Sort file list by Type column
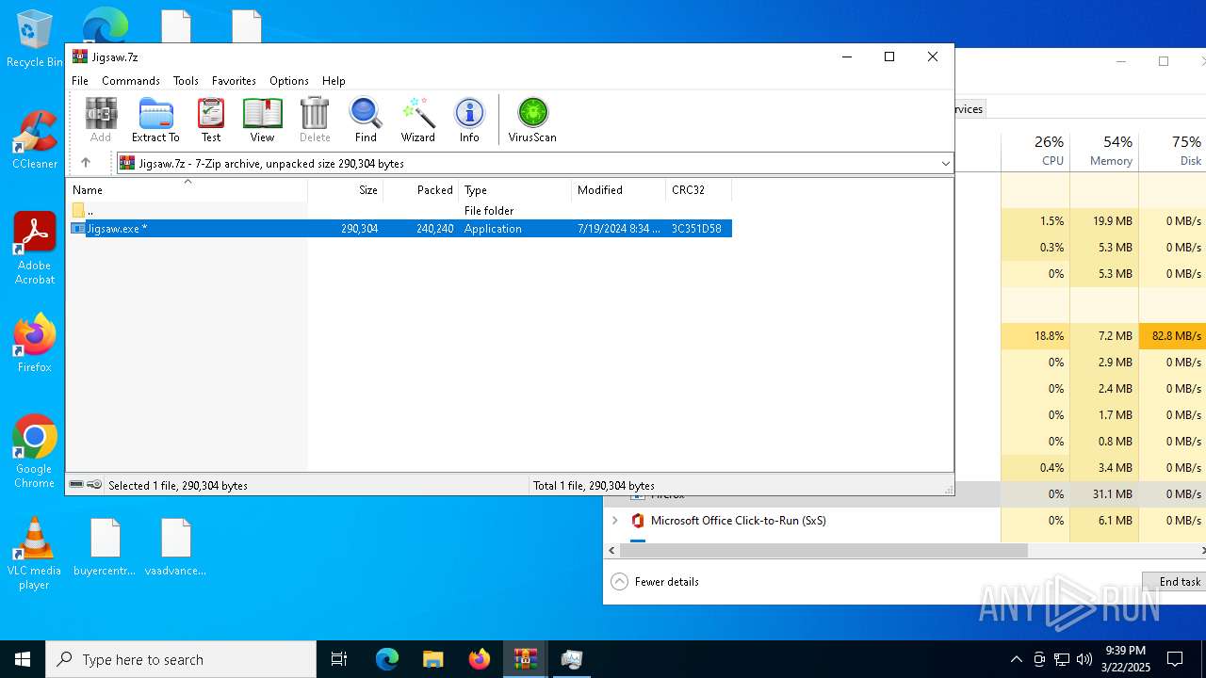1206x678 pixels. click(x=515, y=190)
